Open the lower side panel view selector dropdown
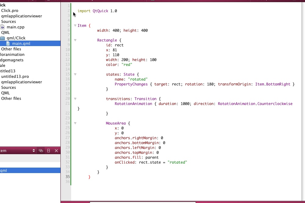The width and height of the screenshot is (305, 203). click(x=34, y=151)
